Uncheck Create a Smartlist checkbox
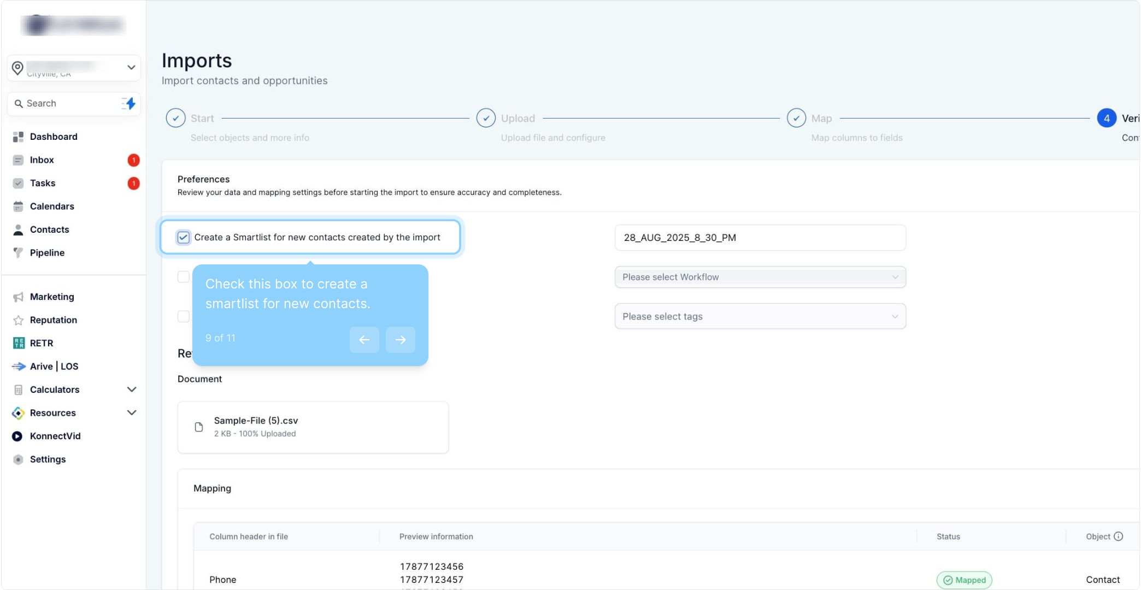 [184, 237]
